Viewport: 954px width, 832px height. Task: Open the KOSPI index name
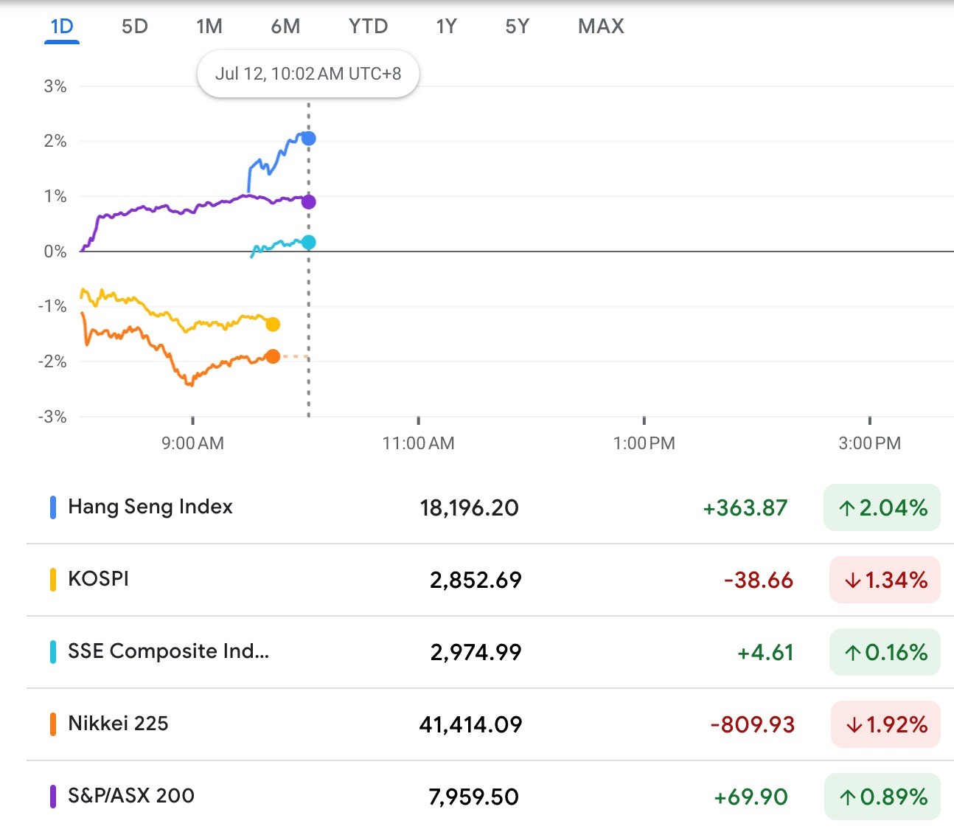click(98, 579)
